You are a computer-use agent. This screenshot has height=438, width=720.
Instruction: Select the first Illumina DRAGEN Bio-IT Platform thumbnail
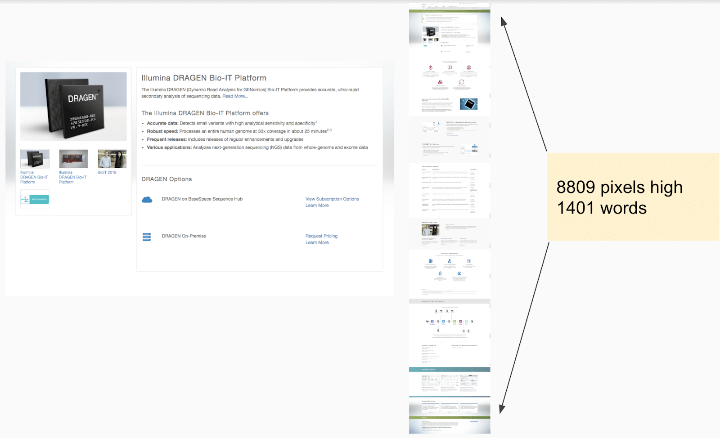tap(35, 159)
